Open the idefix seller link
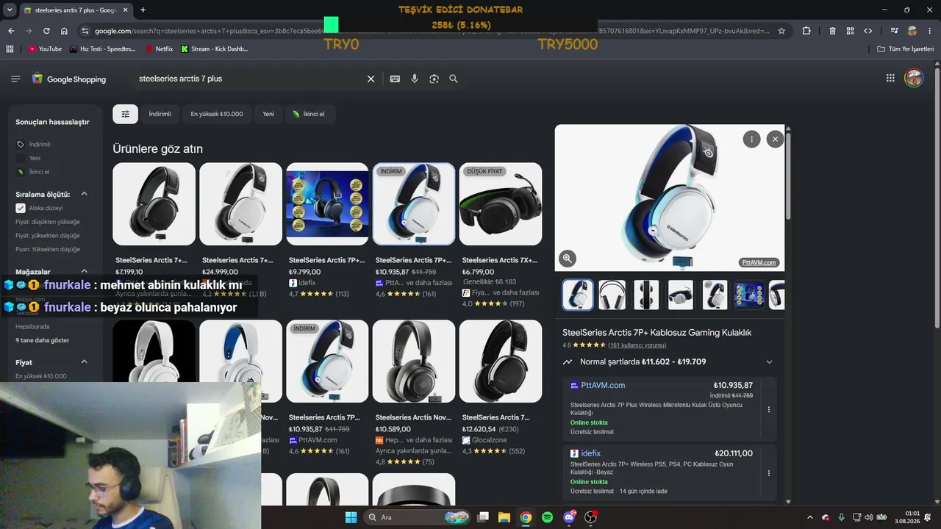 click(x=591, y=453)
